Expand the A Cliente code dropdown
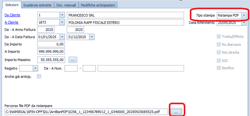This screenshot has height=116, width=250. click(x=62, y=23)
